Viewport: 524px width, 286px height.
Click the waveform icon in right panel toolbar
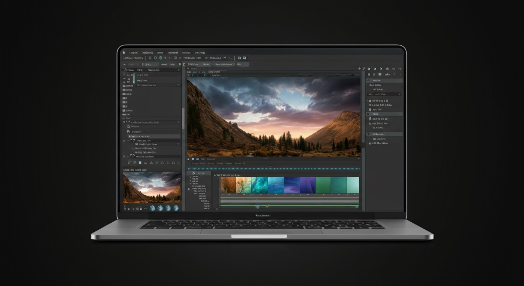point(387,74)
